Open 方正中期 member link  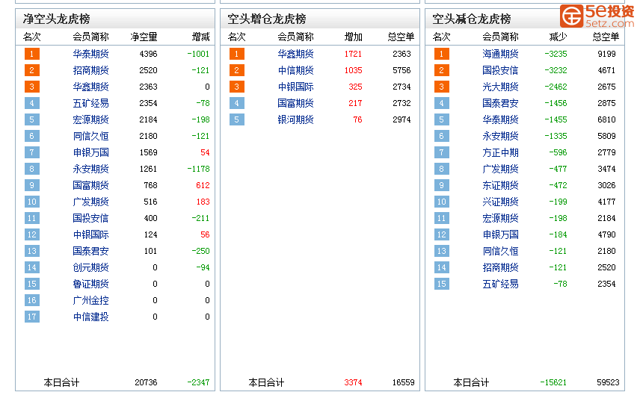(x=500, y=152)
